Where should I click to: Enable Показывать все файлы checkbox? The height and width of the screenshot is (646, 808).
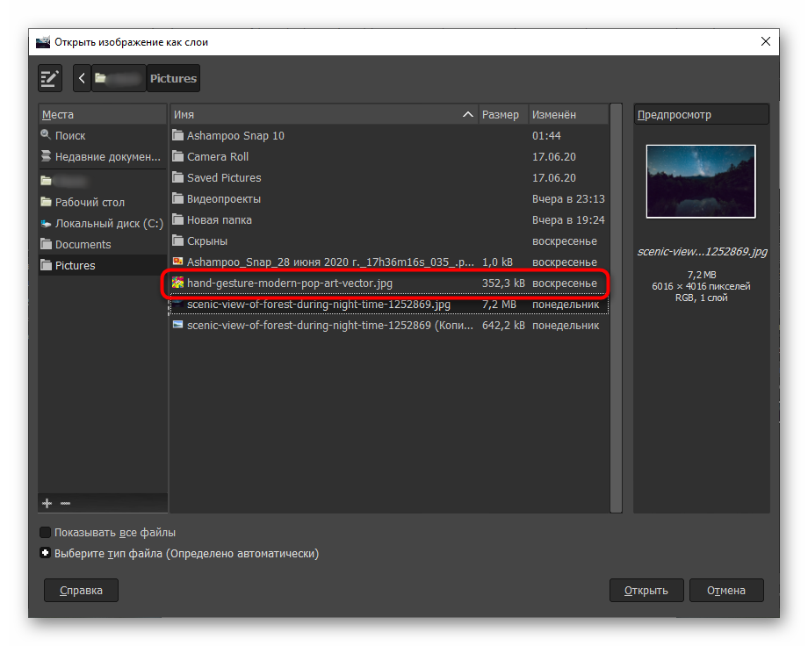[46, 532]
